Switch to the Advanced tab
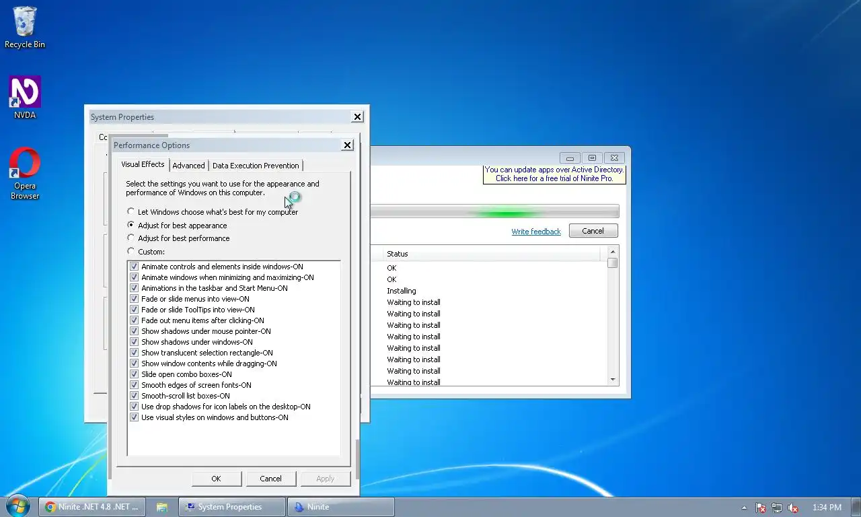 pyautogui.click(x=188, y=166)
